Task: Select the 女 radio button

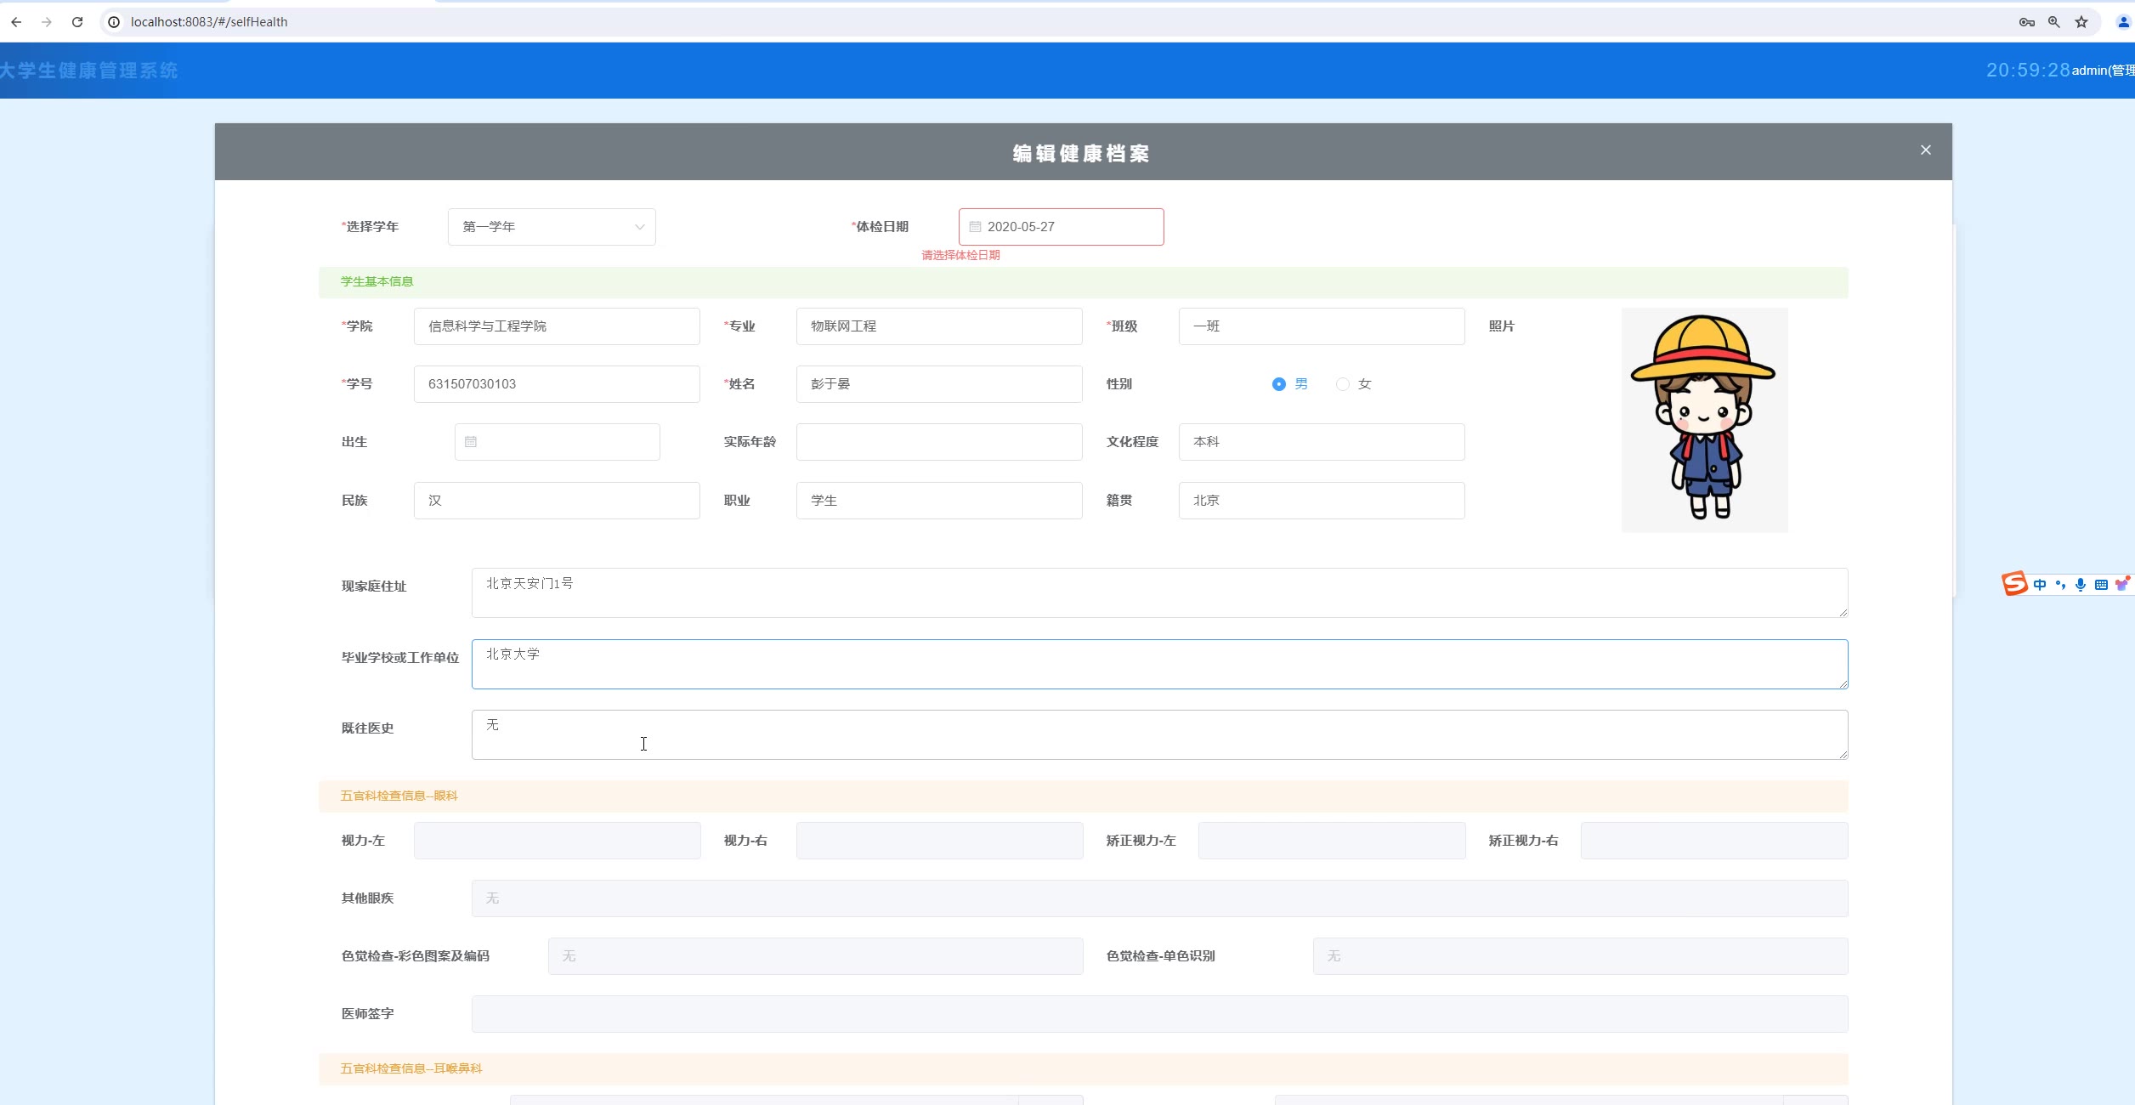Action: (x=1343, y=384)
